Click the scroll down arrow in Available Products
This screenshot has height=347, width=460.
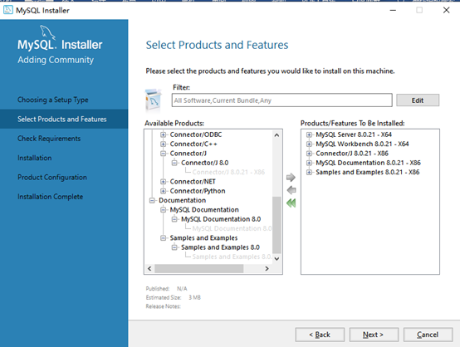[276, 258]
